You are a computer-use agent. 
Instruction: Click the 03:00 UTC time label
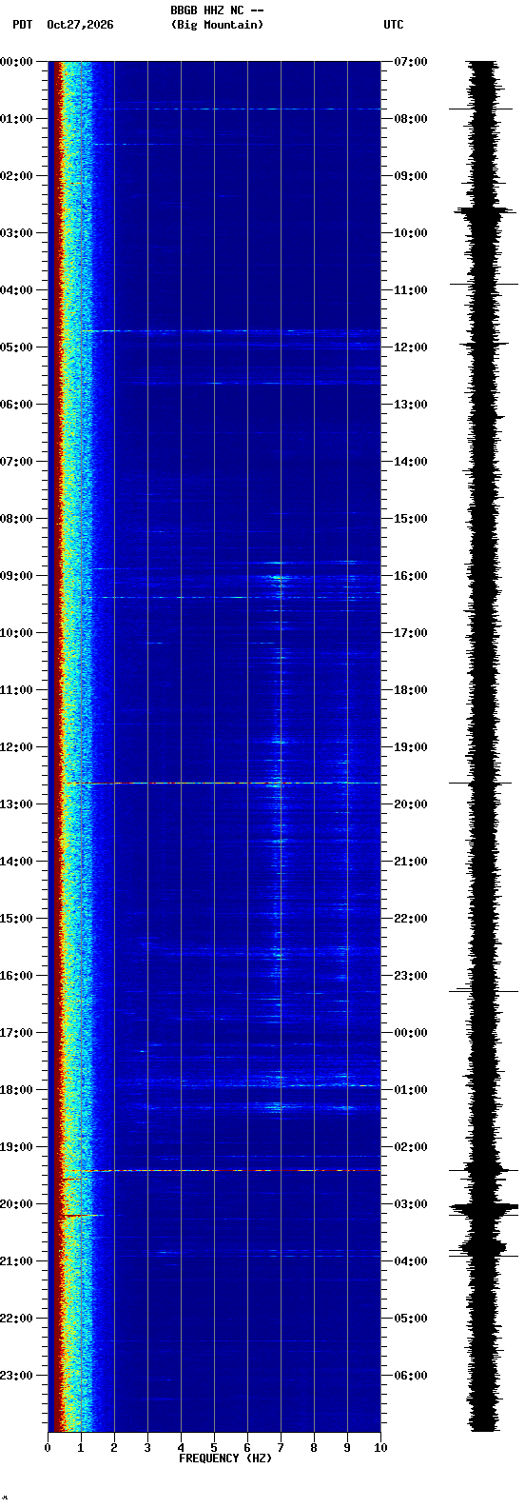click(x=411, y=1204)
